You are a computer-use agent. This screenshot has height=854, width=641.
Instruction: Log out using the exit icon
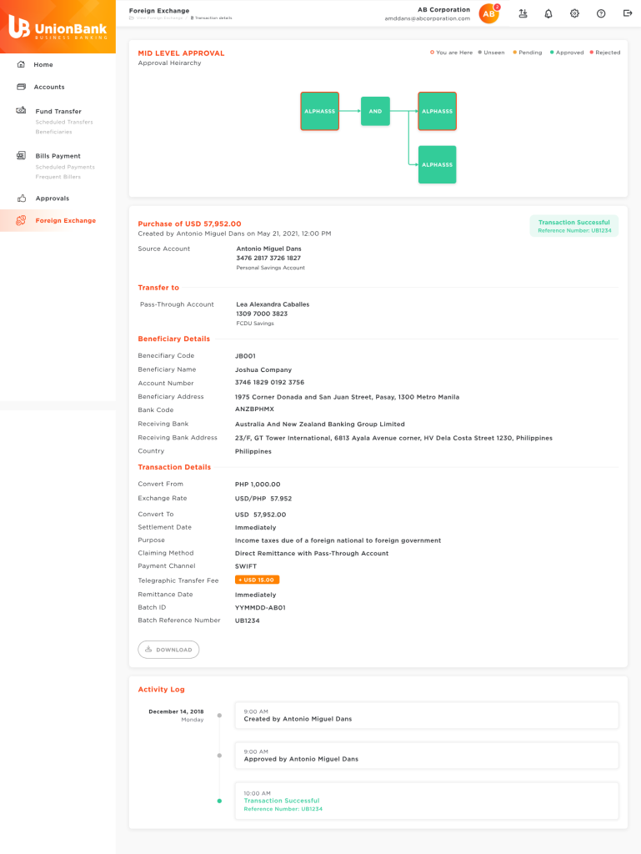[x=628, y=13]
